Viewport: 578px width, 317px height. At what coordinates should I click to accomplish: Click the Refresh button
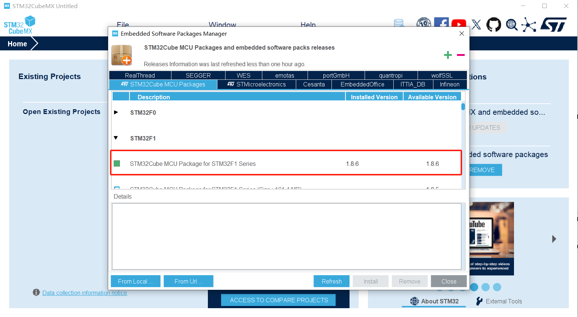point(331,281)
